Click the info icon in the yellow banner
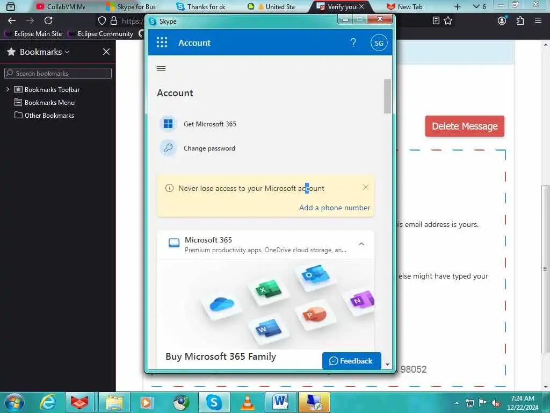The image size is (550, 413). [x=169, y=188]
